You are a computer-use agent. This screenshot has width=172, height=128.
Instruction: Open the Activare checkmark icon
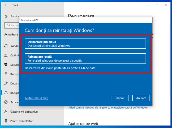[x=6, y=102]
